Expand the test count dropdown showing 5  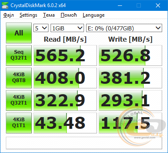point(41,28)
